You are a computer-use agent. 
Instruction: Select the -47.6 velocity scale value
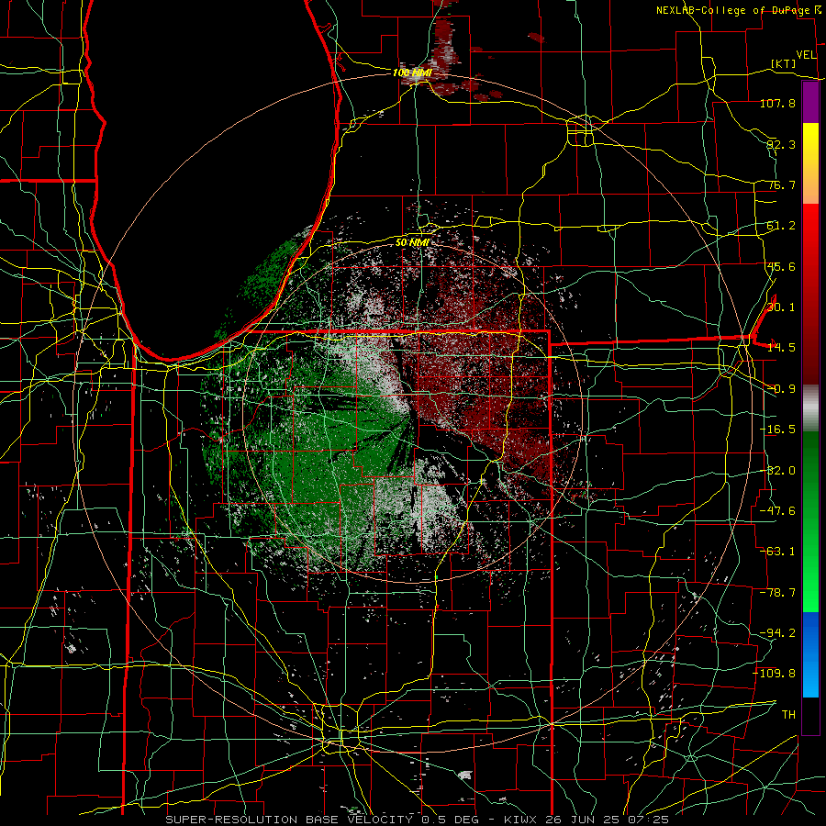tap(777, 511)
